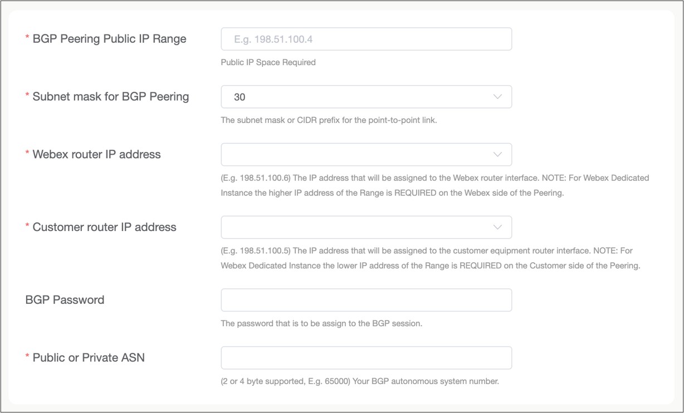Click the ASN 2 or 4 byte hint text
Image resolution: width=684 pixels, height=413 pixels.
pyautogui.click(x=360, y=381)
